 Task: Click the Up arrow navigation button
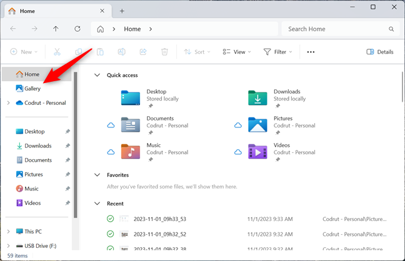56,29
